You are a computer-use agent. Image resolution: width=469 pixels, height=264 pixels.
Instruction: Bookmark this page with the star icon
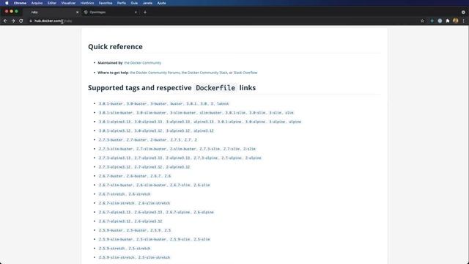422,21
